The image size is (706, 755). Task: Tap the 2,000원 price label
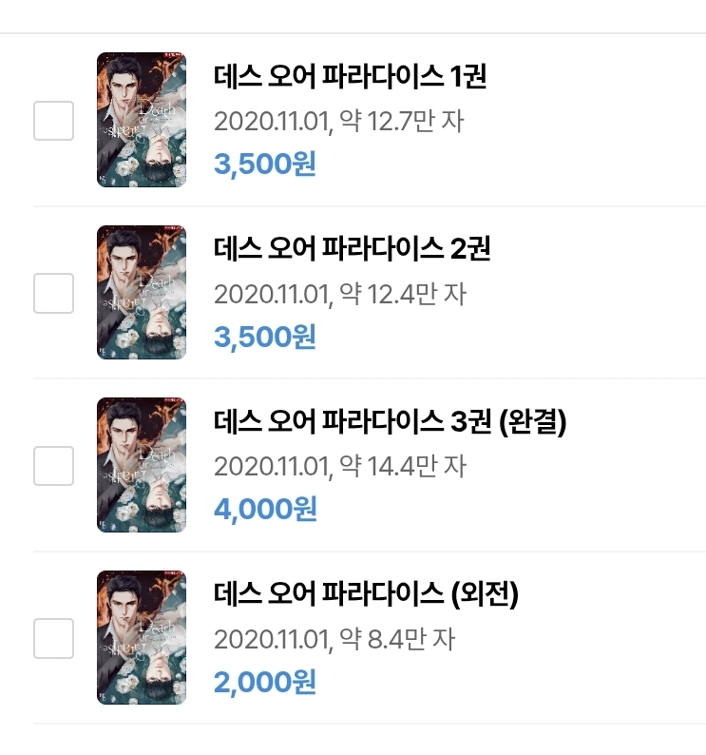coord(265,682)
